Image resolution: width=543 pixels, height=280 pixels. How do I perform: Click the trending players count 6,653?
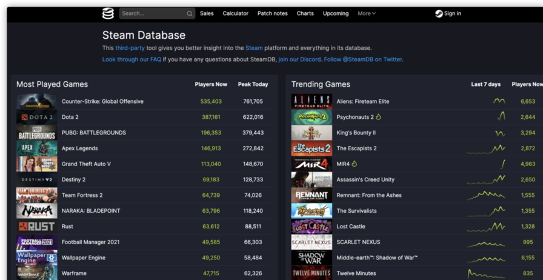pyautogui.click(x=528, y=102)
